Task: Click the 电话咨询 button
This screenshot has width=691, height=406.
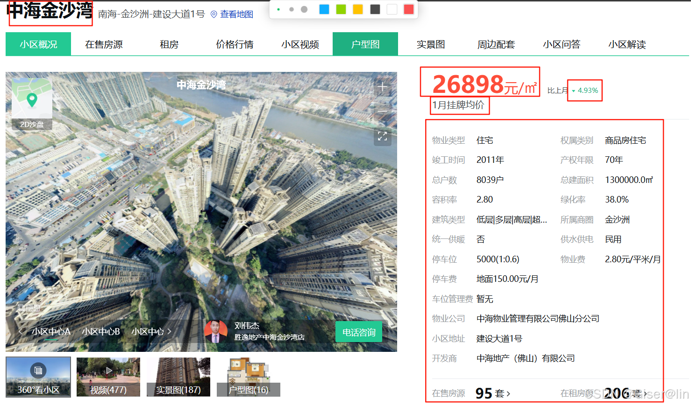Action: [x=359, y=332]
